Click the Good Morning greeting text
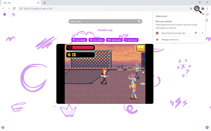This screenshot has width=211, height=131. tap(105, 30)
